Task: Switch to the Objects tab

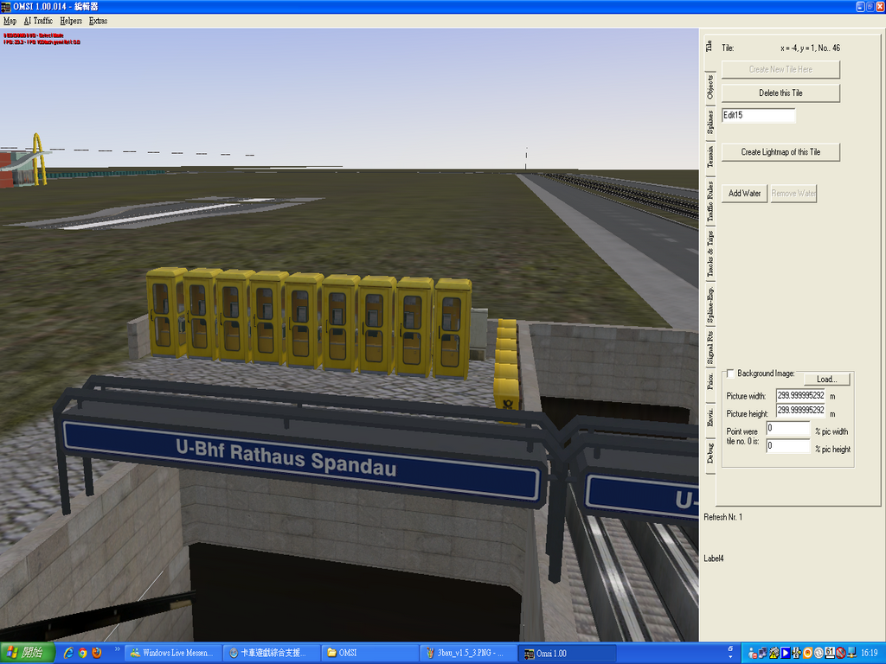Action: pyautogui.click(x=709, y=87)
